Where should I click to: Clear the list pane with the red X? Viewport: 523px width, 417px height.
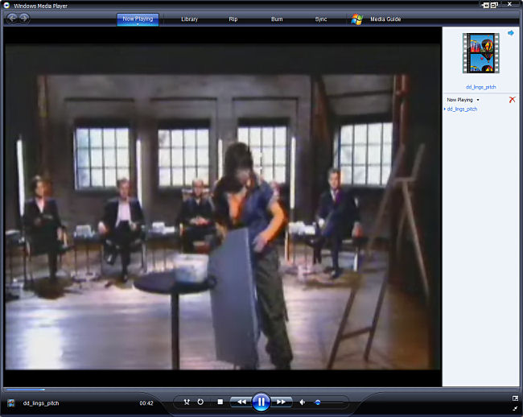[512, 99]
